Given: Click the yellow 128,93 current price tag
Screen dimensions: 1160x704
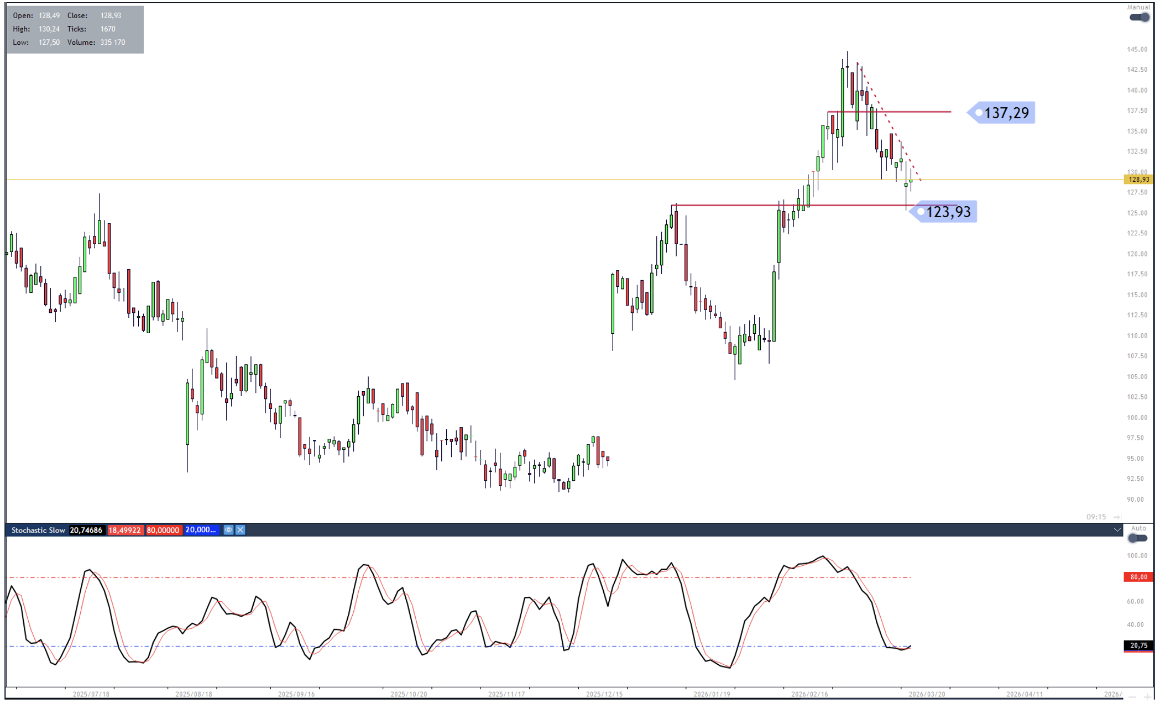Looking at the screenshot, I should click(x=1139, y=180).
